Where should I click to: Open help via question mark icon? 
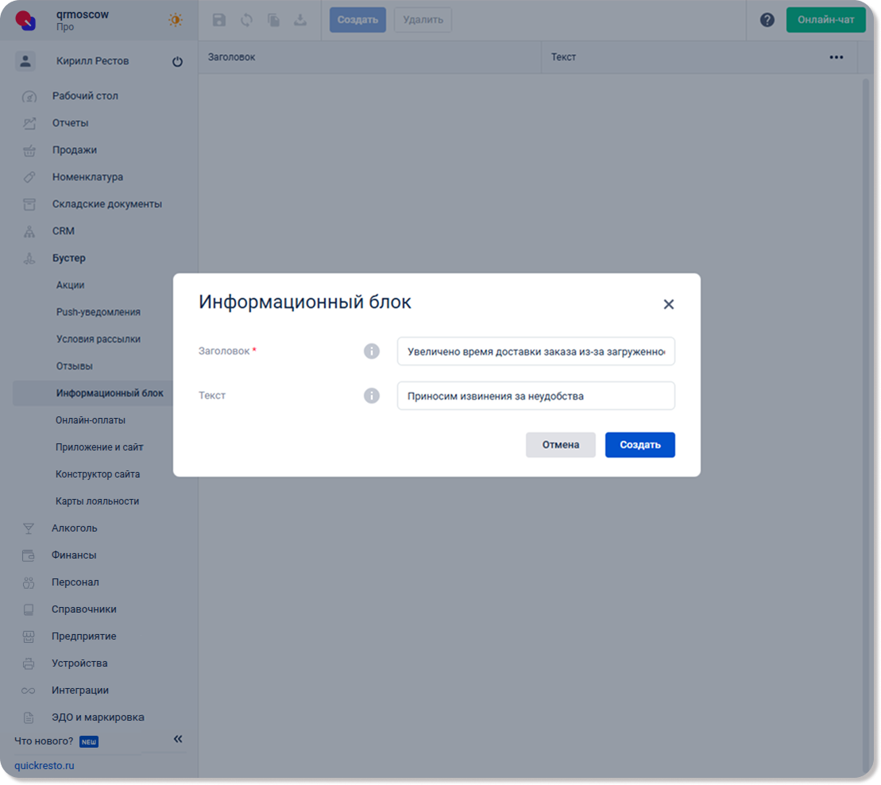(x=767, y=20)
